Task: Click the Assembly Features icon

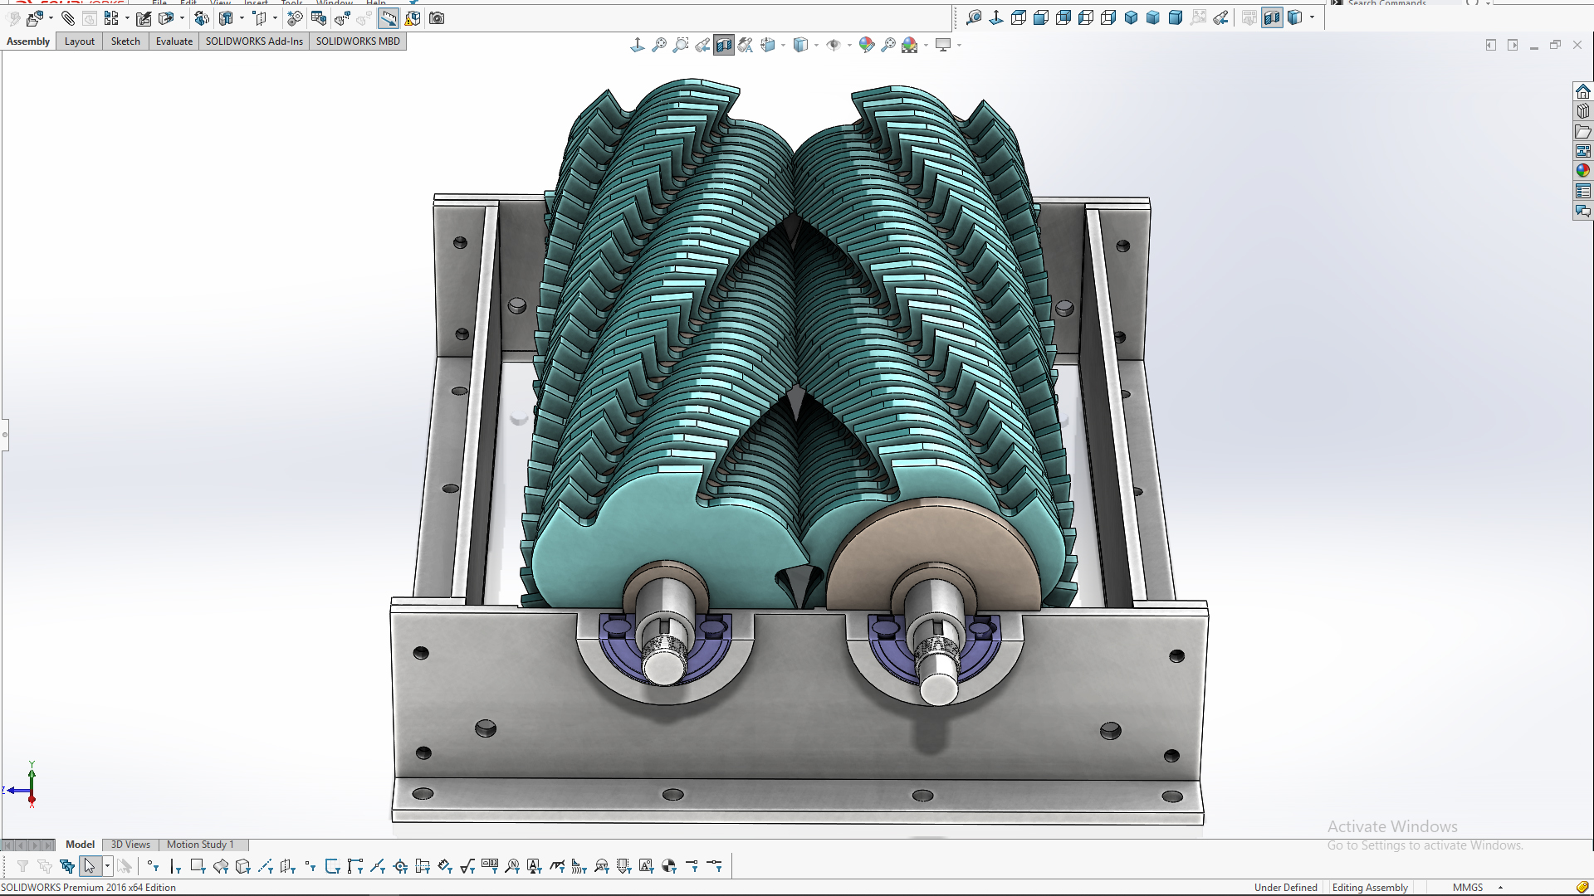Action: click(x=226, y=18)
